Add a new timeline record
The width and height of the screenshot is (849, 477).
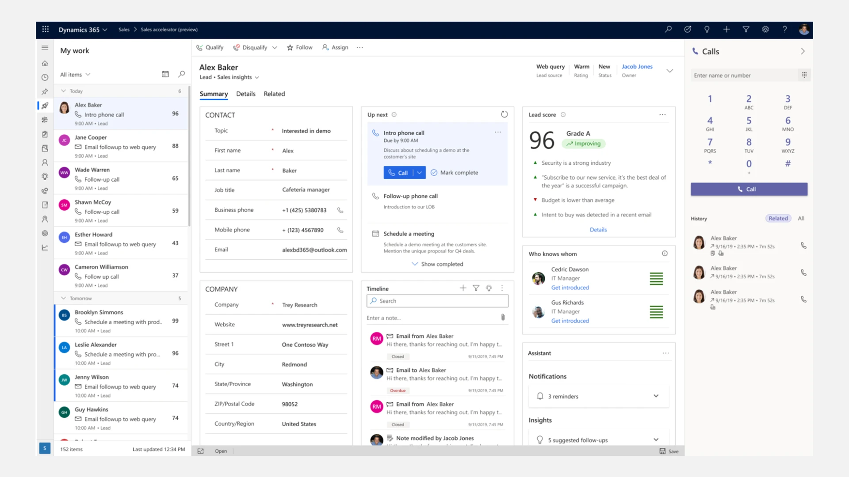coord(463,288)
